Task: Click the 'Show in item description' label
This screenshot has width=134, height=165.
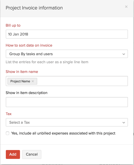Action: click(27, 93)
